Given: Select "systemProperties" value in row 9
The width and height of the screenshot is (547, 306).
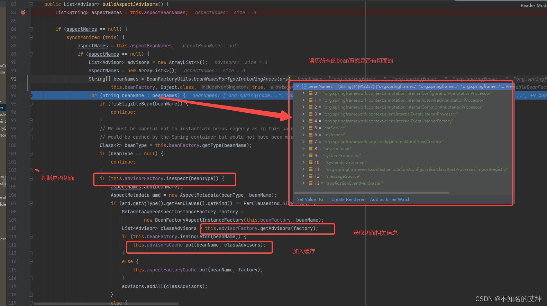Looking at the screenshot, I should click(x=342, y=156).
